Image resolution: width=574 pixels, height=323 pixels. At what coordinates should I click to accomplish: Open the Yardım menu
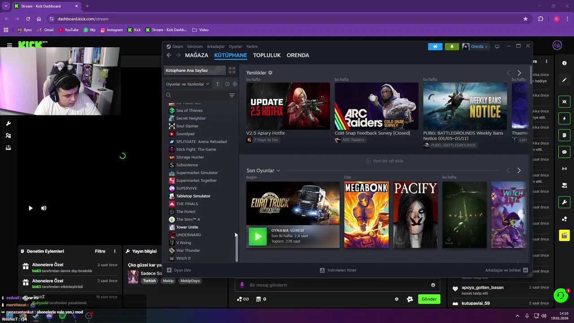tap(252, 47)
